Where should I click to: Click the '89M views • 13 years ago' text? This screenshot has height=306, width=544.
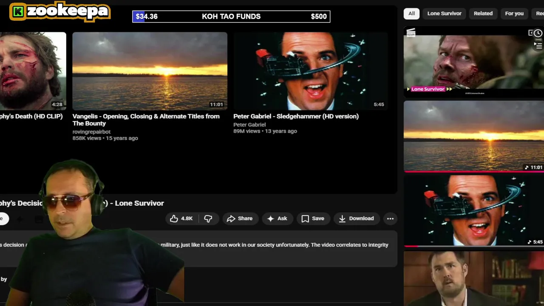pyautogui.click(x=265, y=131)
